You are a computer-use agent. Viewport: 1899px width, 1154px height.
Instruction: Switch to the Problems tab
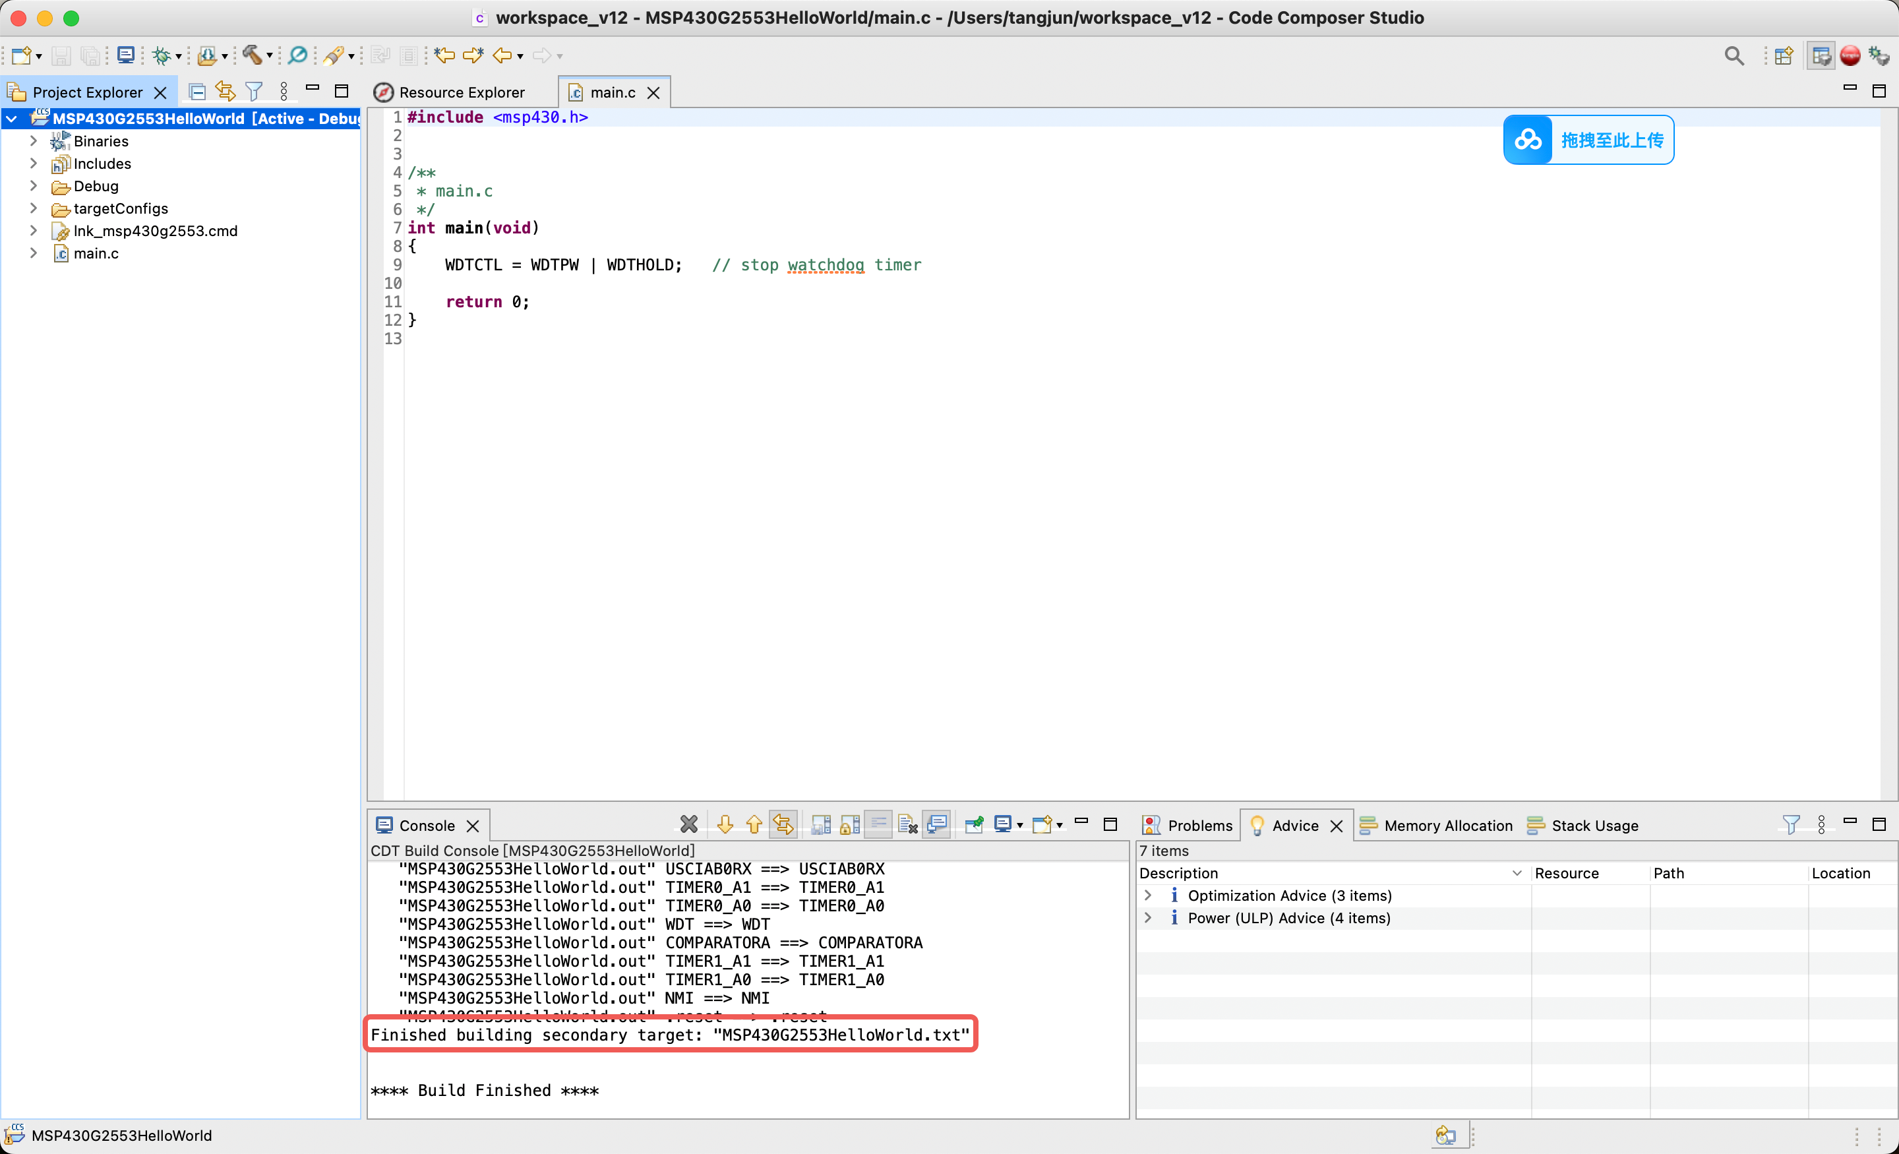tap(1187, 826)
